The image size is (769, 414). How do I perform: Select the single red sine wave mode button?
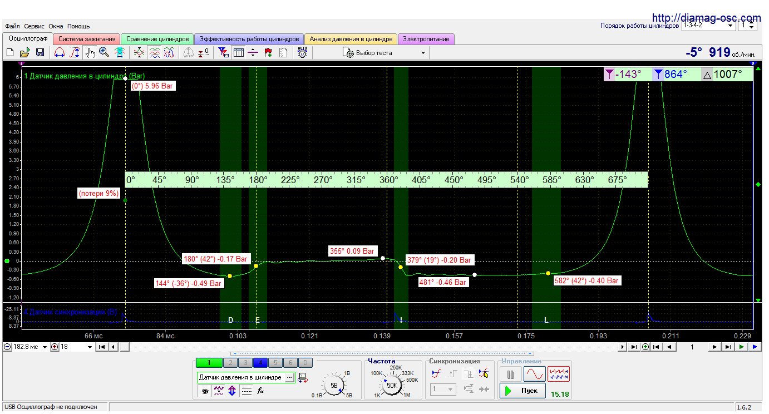click(x=535, y=374)
